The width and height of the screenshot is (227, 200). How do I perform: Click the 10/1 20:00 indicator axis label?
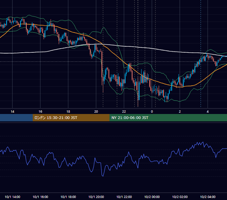point(96,197)
